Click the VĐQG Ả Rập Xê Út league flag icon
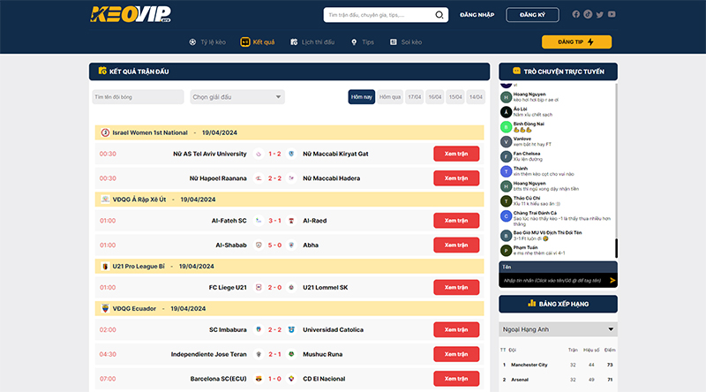Viewport: 706px width, 392px height. [105, 200]
